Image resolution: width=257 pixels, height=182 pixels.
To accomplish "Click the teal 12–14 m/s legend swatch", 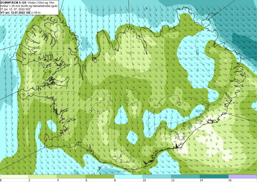I will pos(185,177).
